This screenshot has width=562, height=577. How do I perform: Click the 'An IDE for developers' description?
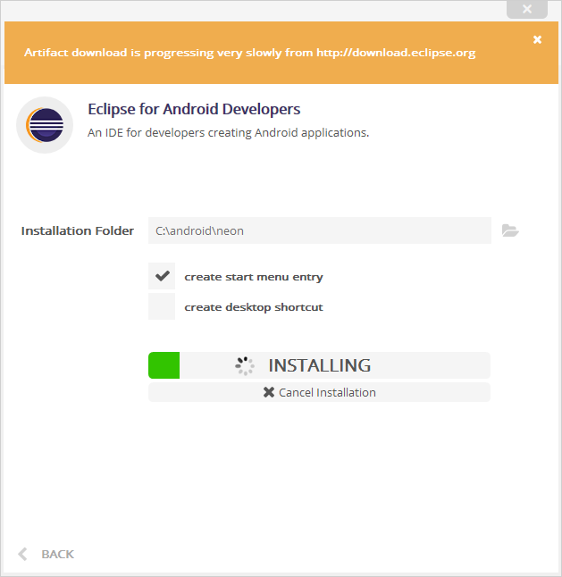(x=228, y=132)
